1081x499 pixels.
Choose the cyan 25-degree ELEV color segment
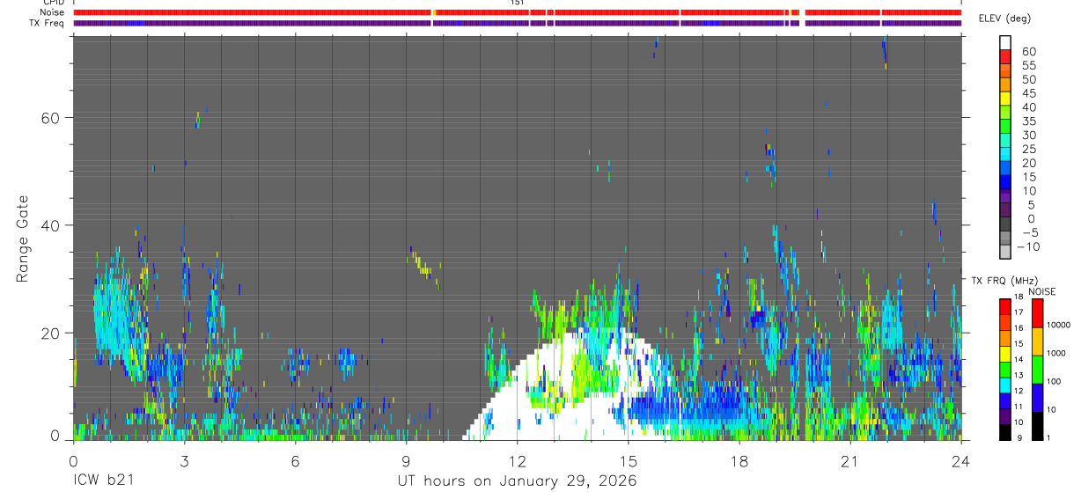pos(1006,152)
